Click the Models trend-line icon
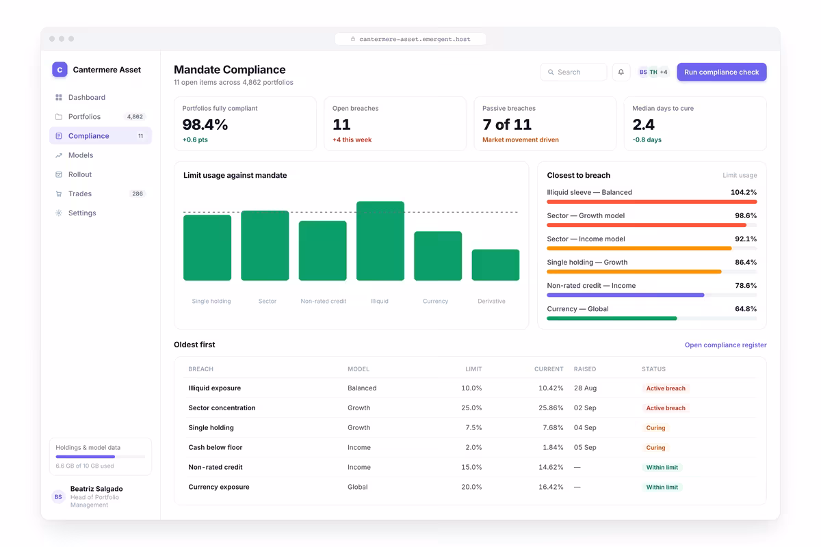The width and height of the screenshot is (821, 547). click(x=59, y=155)
